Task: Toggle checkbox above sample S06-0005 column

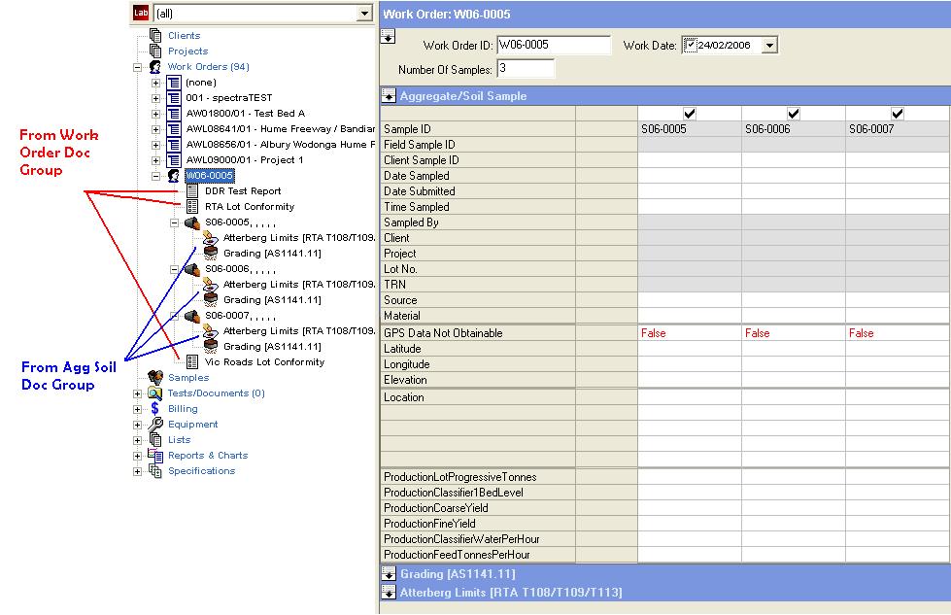Action: (690, 114)
